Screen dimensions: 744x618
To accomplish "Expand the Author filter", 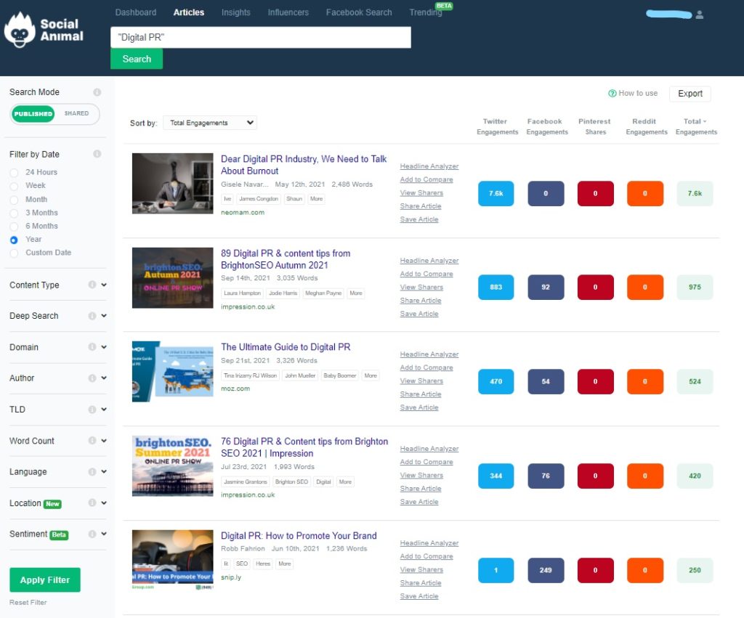I will pos(104,378).
